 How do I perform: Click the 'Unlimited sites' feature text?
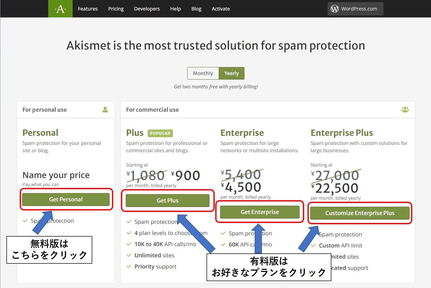click(x=155, y=255)
